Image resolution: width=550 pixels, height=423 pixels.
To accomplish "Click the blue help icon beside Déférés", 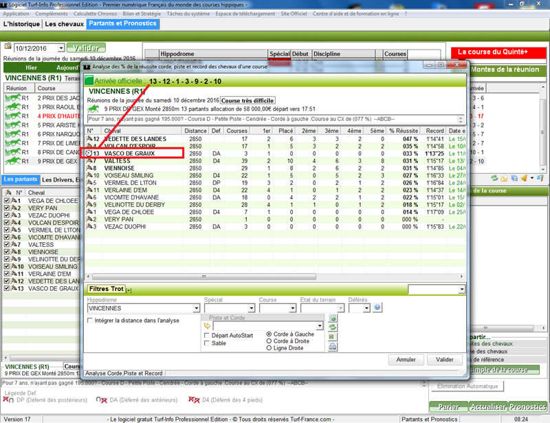I will point(377,308).
